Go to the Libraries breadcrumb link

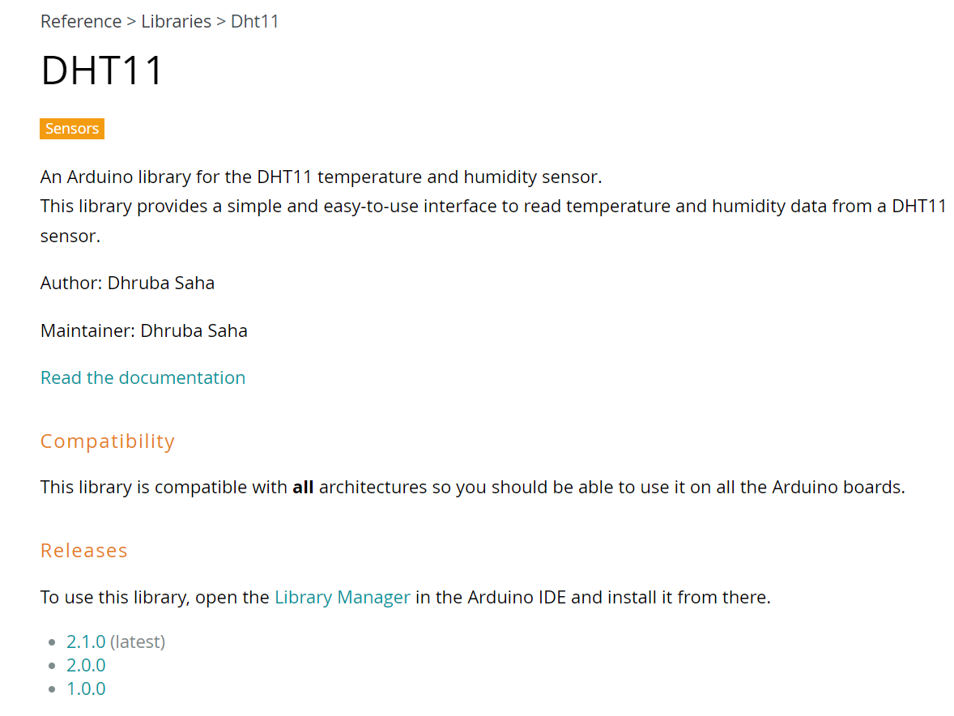pyautogui.click(x=176, y=21)
